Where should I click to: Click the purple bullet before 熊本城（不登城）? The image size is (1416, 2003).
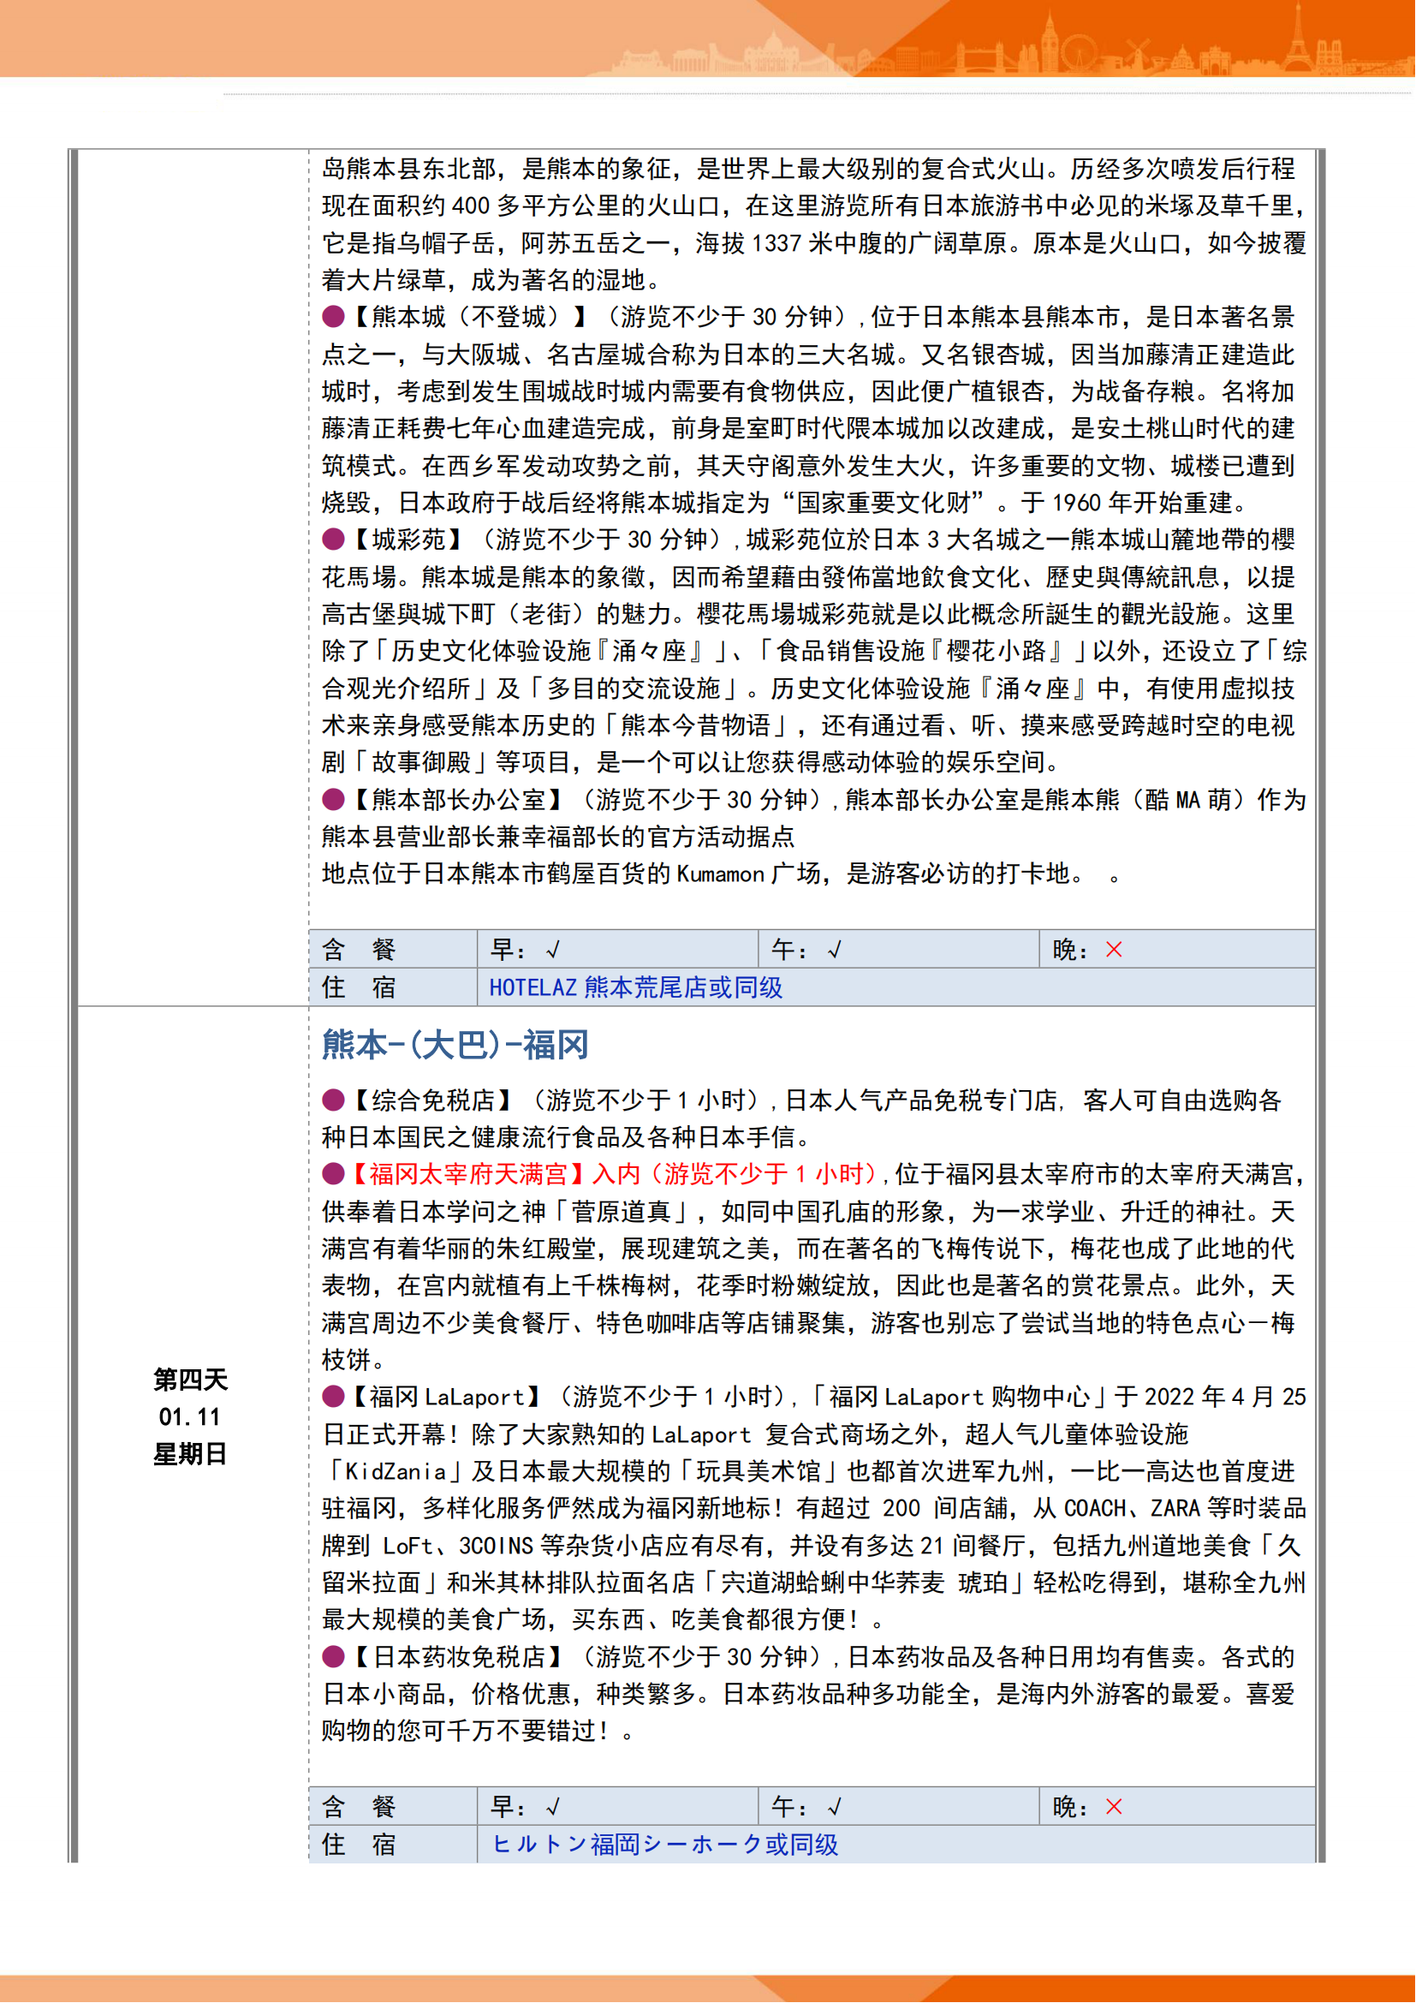(x=333, y=317)
